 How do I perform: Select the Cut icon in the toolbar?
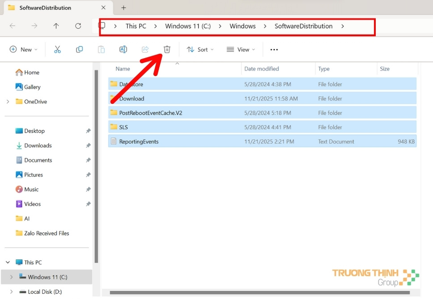pyautogui.click(x=57, y=49)
